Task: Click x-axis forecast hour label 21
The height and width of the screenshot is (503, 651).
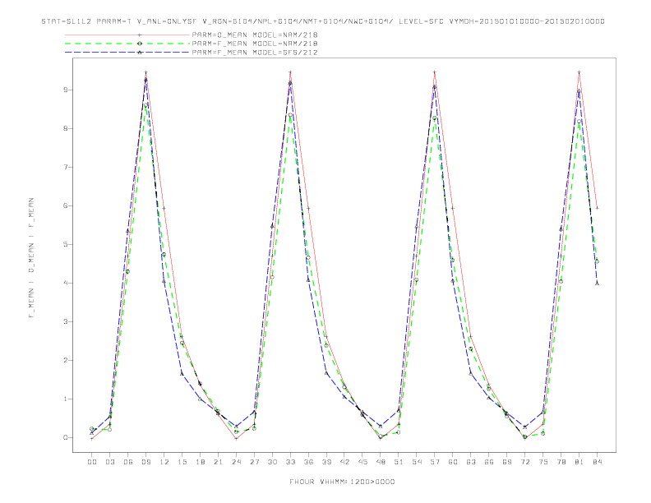Action: point(218,462)
